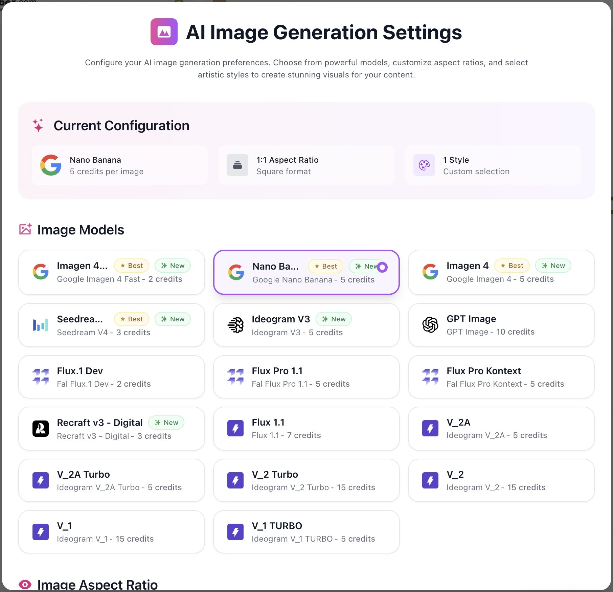
Task: Click the aspect ratio icon in Current Configuration
Action: tap(237, 165)
